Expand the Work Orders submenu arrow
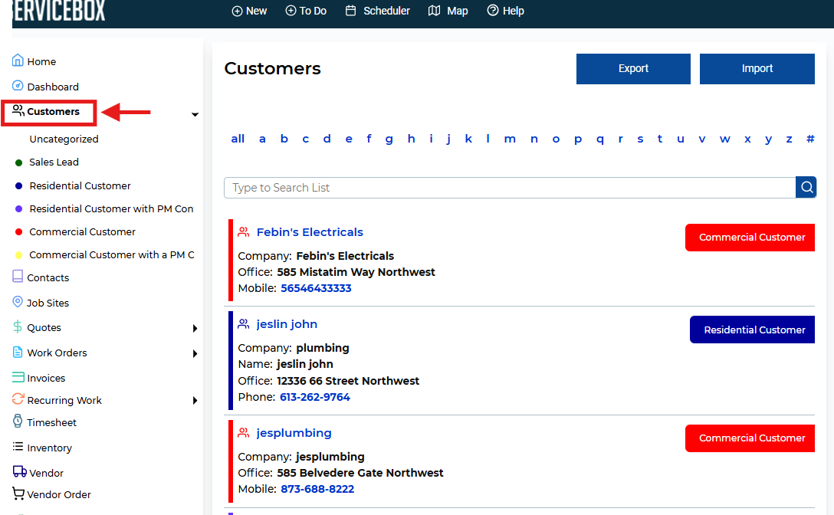 click(195, 353)
